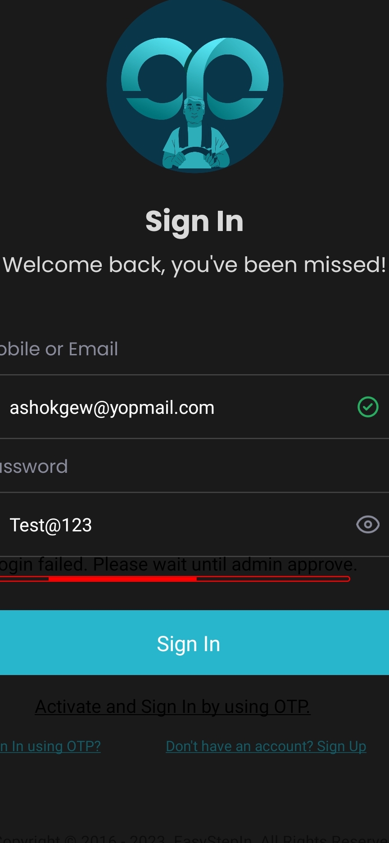The height and width of the screenshot is (843, 389).
Task: Tap the Sign In heading text
Action: (194, 221)
